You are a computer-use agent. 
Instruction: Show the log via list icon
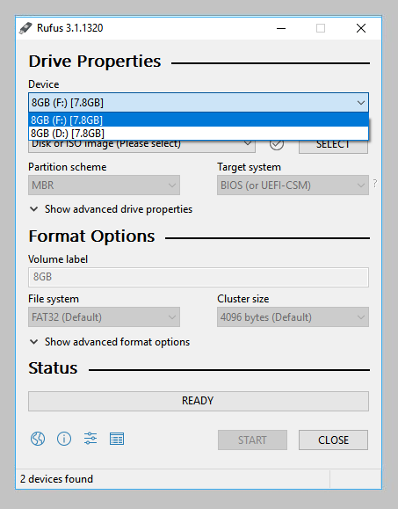[117, 440]
